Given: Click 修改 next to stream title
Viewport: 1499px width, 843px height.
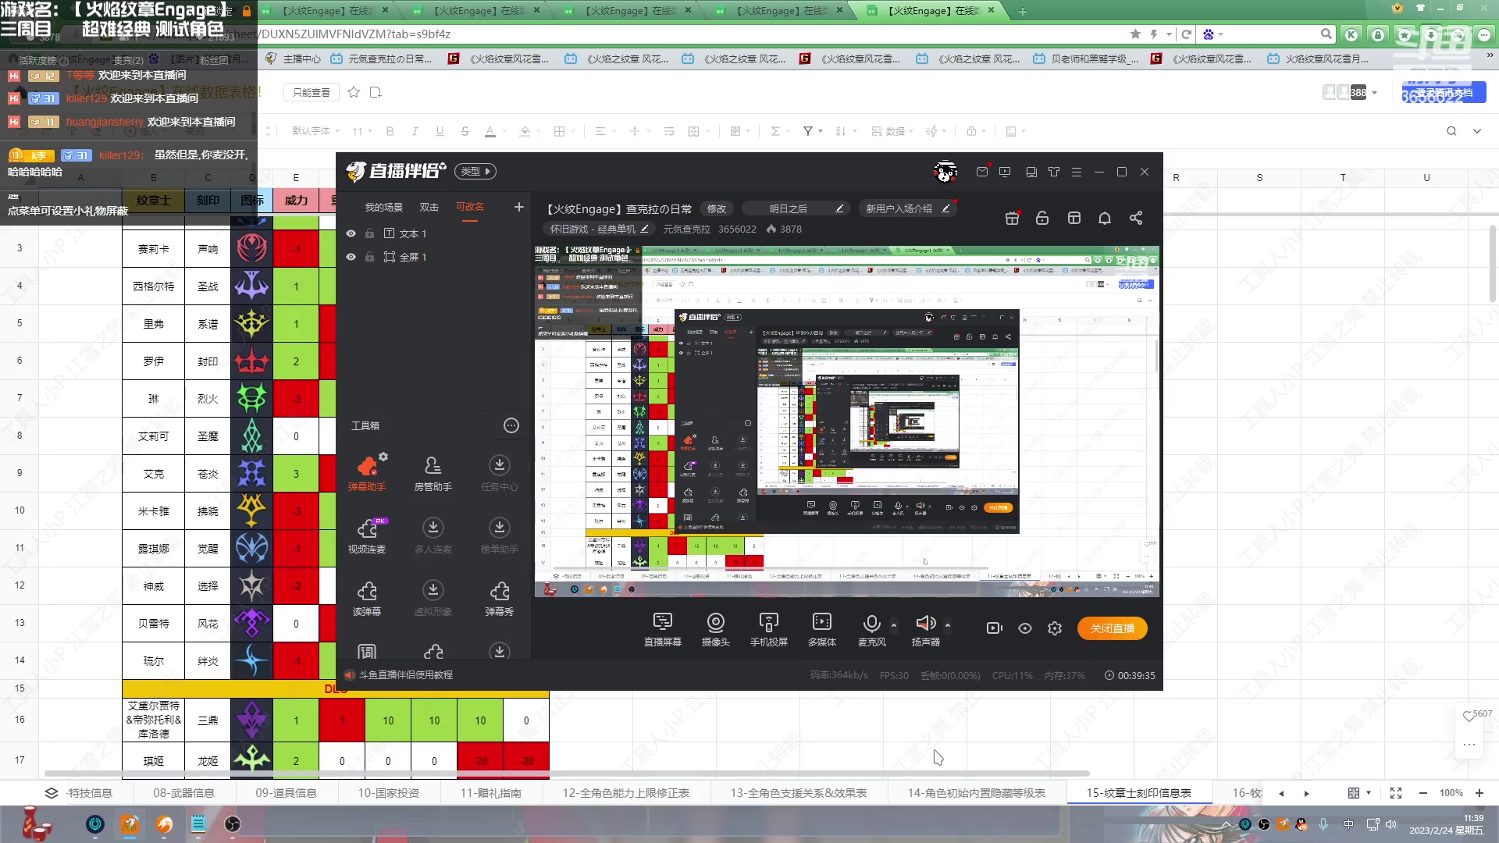Looking at the screenshot, I should click(x=716, y=208).
